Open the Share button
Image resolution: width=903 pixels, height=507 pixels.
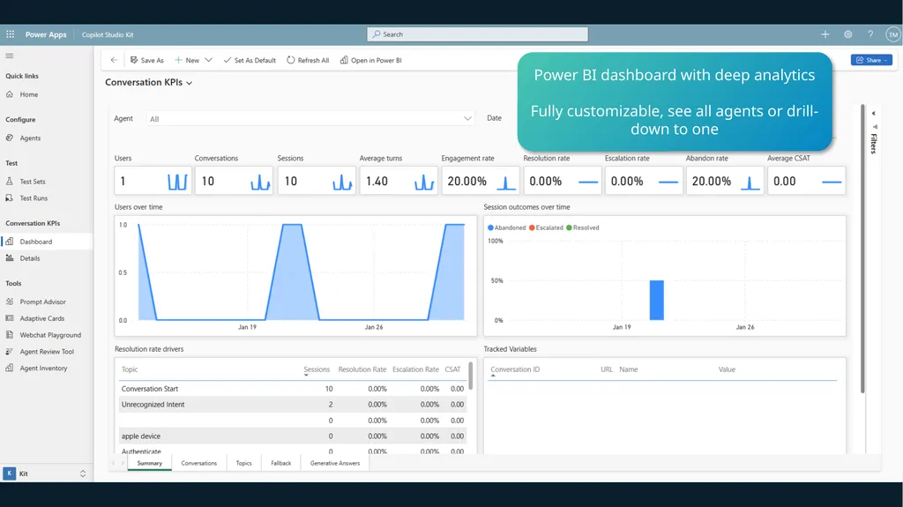[x=871, y=60]
